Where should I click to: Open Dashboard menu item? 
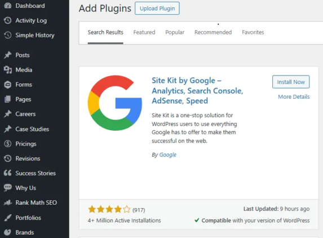[30, 6]
